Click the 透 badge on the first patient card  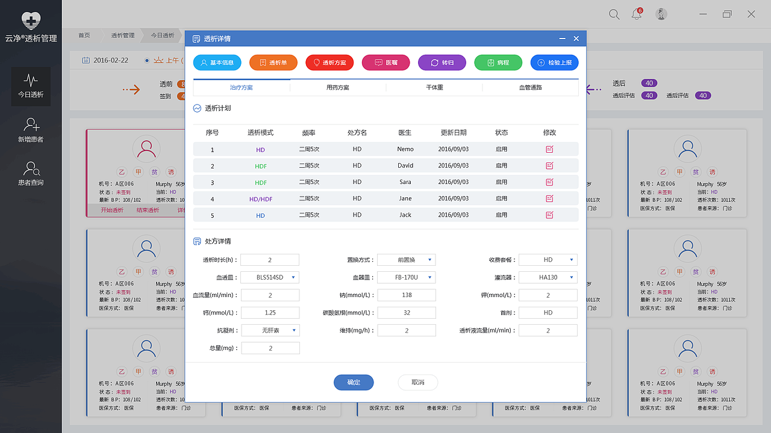170,171
